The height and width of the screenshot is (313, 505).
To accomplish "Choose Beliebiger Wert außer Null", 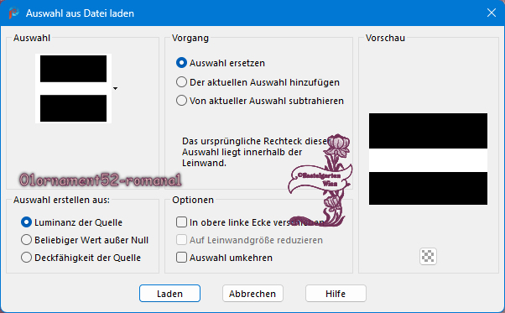I will point(85,240).
